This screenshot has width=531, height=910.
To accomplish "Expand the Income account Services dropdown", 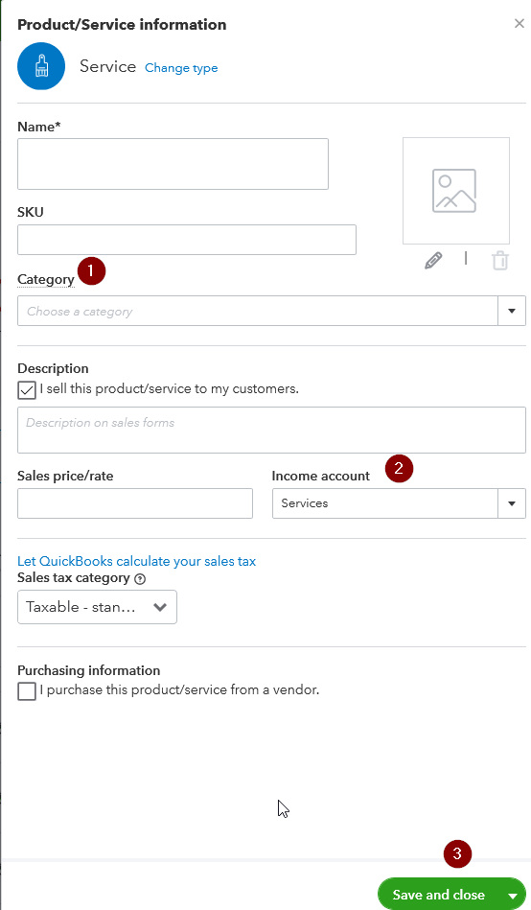I will [x=512, y=503].
